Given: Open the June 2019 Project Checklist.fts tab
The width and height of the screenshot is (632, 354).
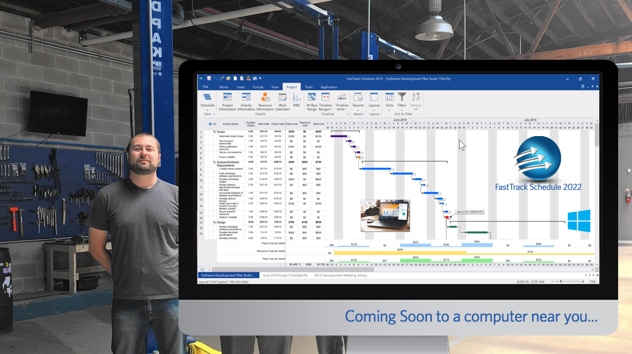Looking at the screenshot, I should [286, 275].
